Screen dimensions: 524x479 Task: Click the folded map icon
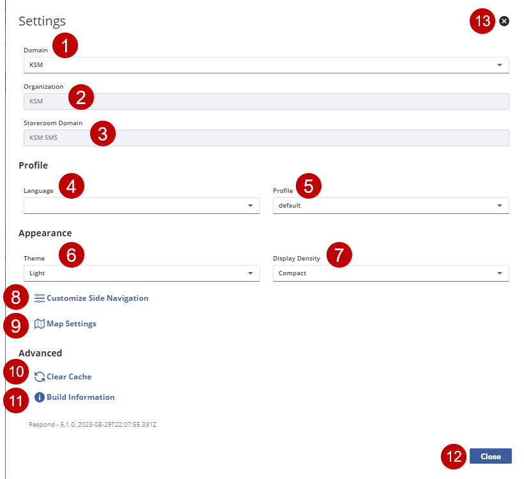(40, 324)
